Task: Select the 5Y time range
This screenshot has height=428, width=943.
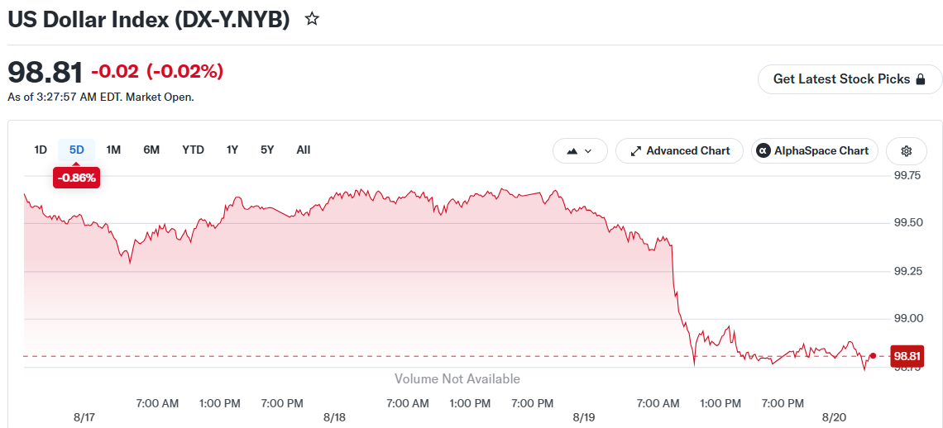Action: pyautogui.click(x=267, y=150)
